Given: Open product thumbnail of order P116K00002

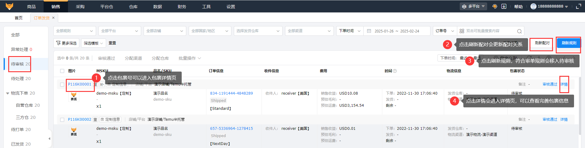Looking at the screenshot, I should [x=74, y=131].
